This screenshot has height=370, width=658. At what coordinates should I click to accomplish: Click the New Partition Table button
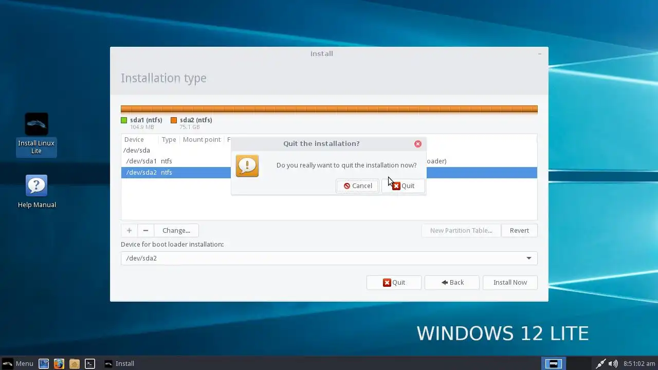(x=461, y=230)
